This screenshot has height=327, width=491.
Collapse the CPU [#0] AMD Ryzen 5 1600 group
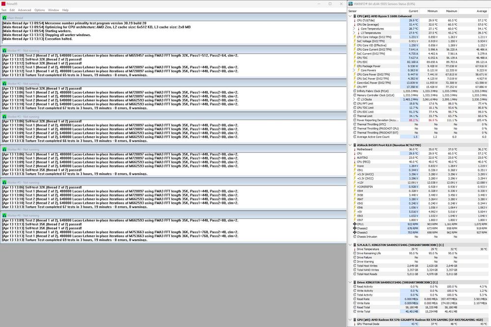350,16
